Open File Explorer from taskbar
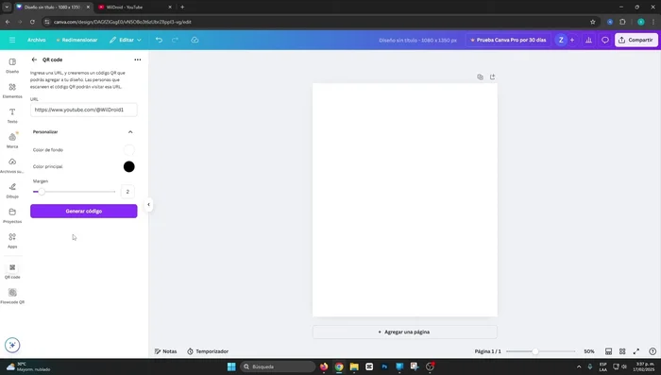661x375 pixels. 354,366
